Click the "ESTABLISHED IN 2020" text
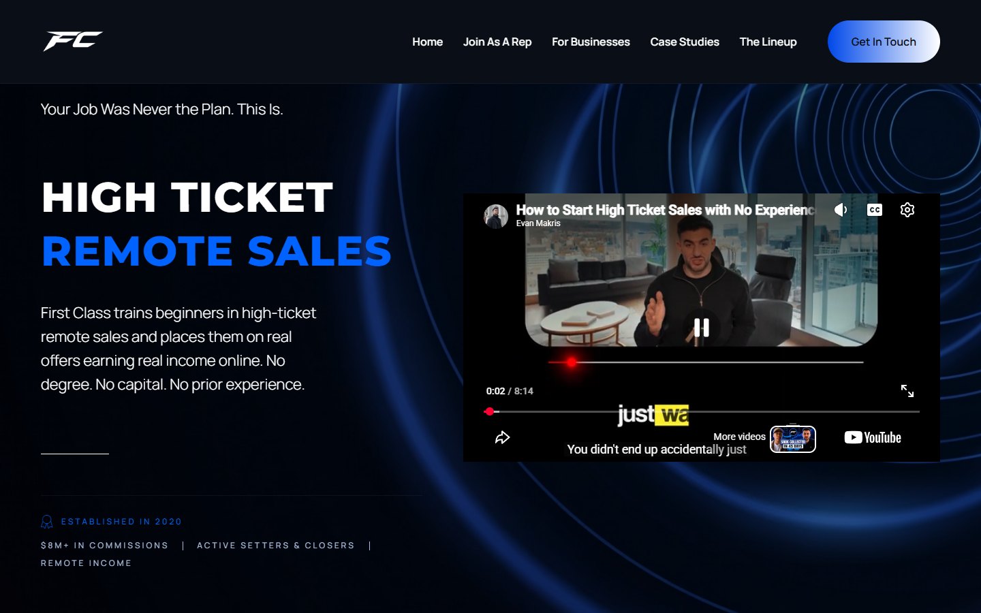The height and width of the screenshot is (613, 981). click(x=121, y=522)
